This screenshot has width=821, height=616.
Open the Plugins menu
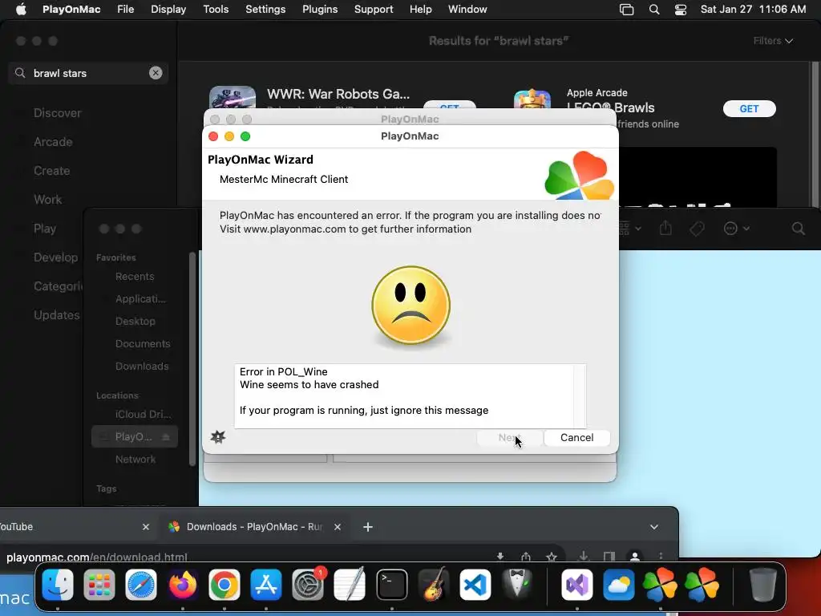320,10
